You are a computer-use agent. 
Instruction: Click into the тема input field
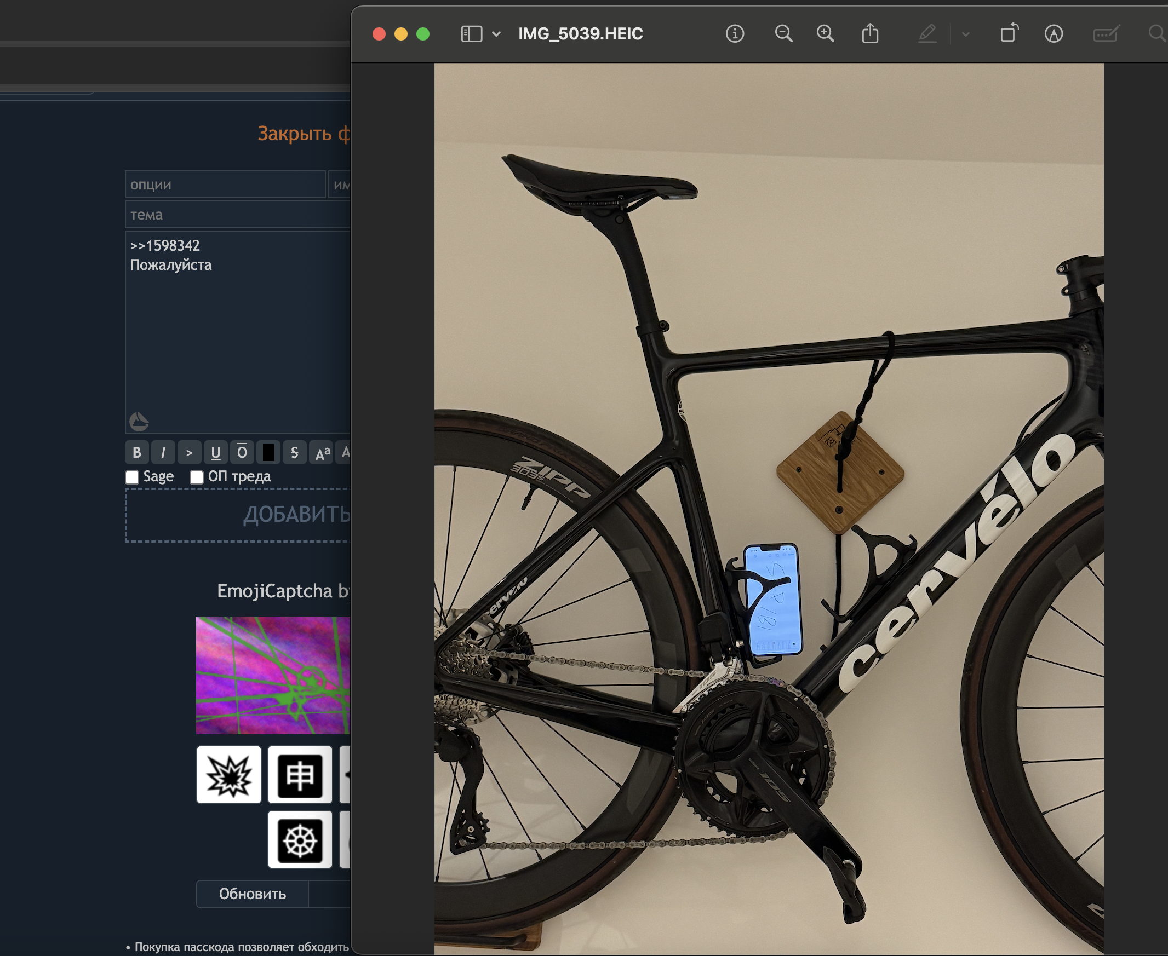click(x=237, y=215)
